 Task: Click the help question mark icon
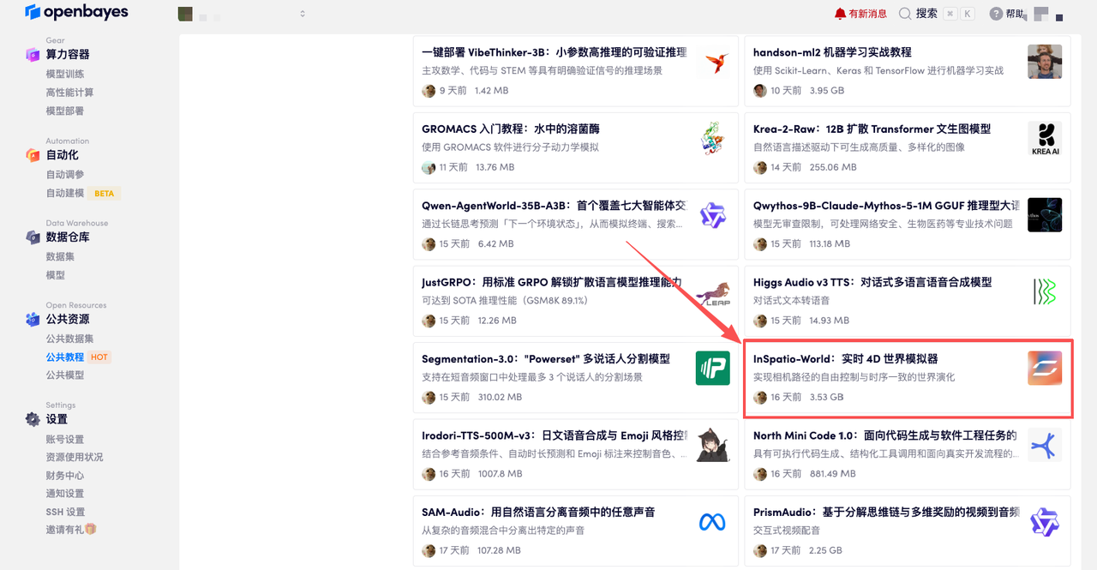[x=996, y=14]
